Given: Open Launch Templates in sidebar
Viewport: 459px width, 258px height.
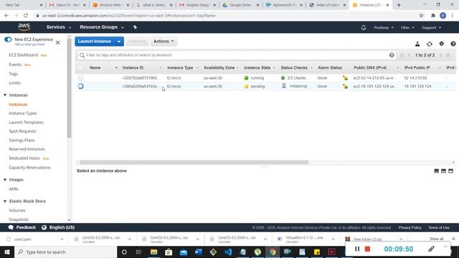Looking at the screenshot, I should (x=26, y=123).
